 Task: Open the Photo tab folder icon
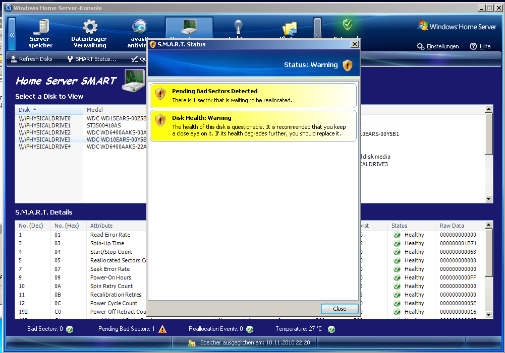tap(289, 29)
